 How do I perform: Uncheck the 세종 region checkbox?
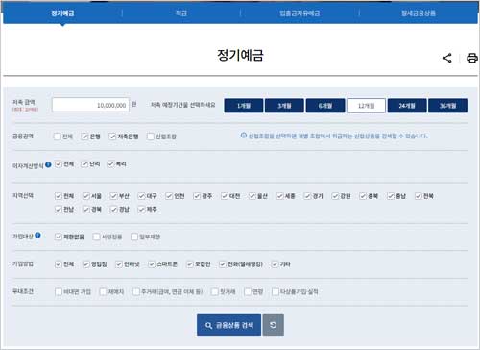coord(280,196)
